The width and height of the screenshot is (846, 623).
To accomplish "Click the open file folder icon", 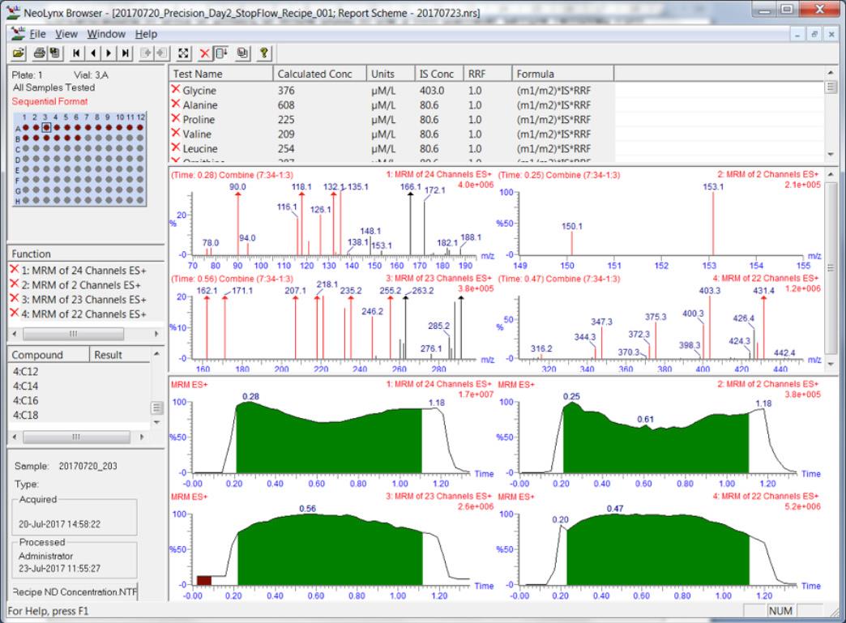I will (19, 53).
